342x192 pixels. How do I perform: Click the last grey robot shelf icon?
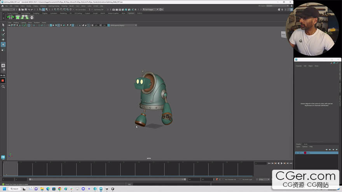coord(31,17)
